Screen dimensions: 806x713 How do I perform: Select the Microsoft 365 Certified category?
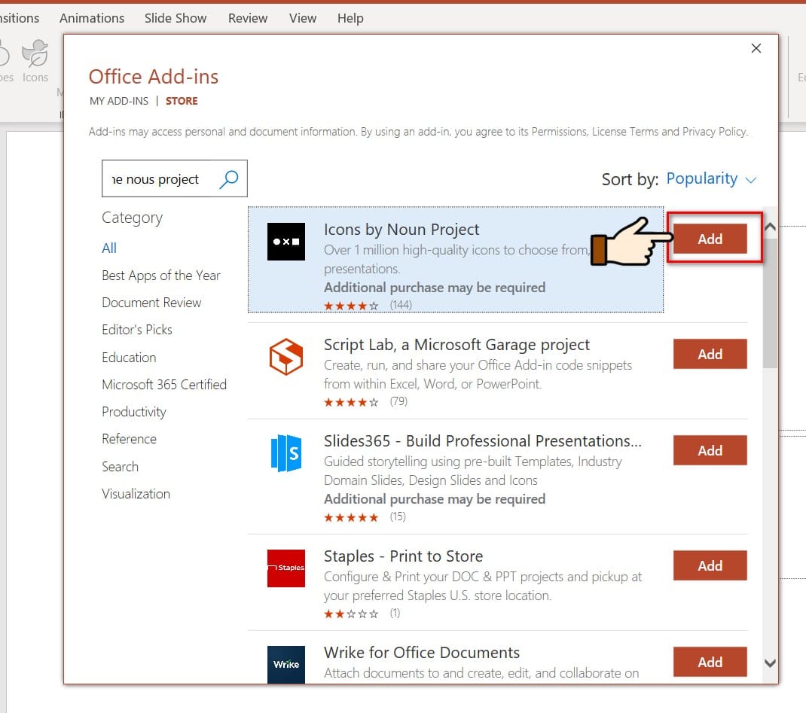(164, 385)
